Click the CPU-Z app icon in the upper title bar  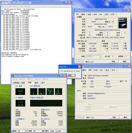[76, 10]
